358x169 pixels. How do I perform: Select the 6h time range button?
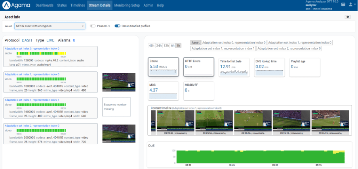tap(172, 45)
